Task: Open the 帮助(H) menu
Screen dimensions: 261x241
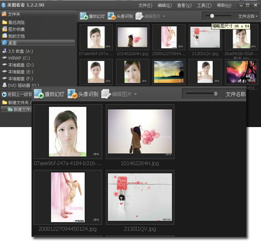Action: point(224,5)
